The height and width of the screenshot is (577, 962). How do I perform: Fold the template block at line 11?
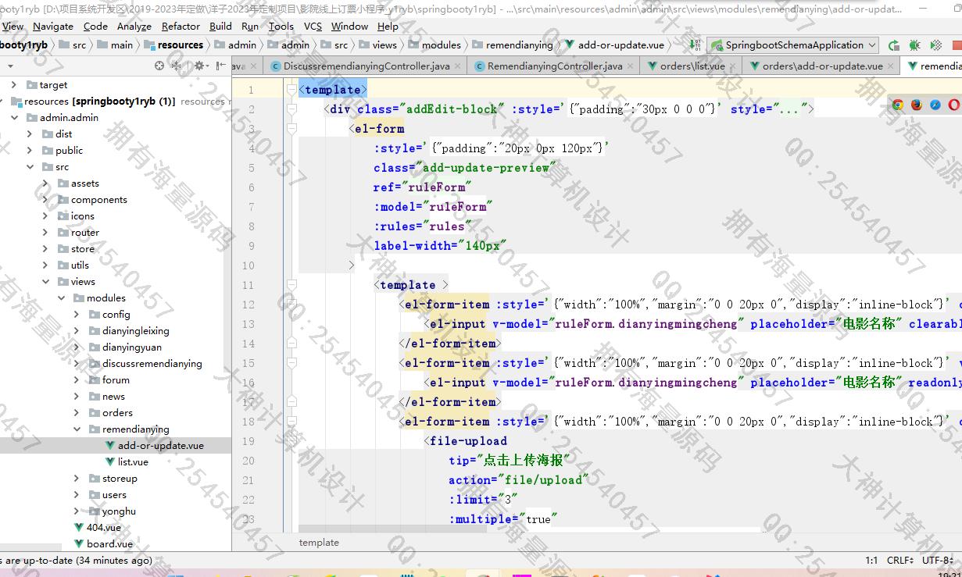coord(291,285)
